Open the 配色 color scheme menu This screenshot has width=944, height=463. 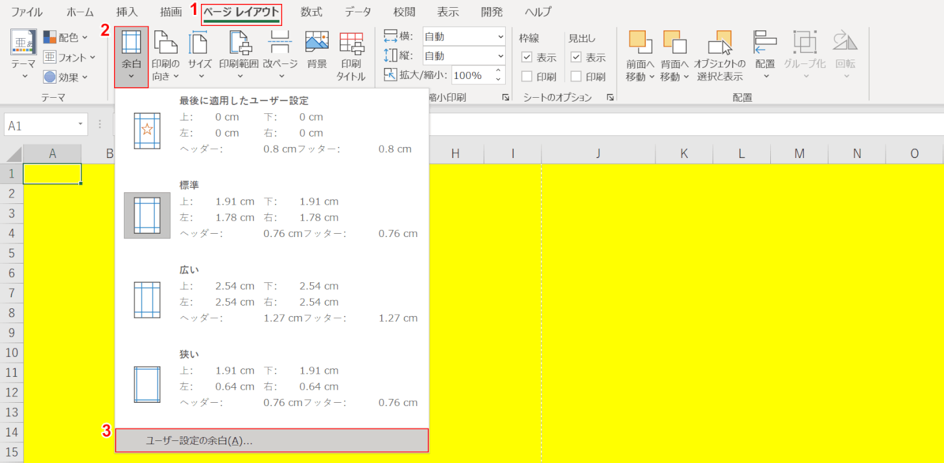(x=66, y=37)
